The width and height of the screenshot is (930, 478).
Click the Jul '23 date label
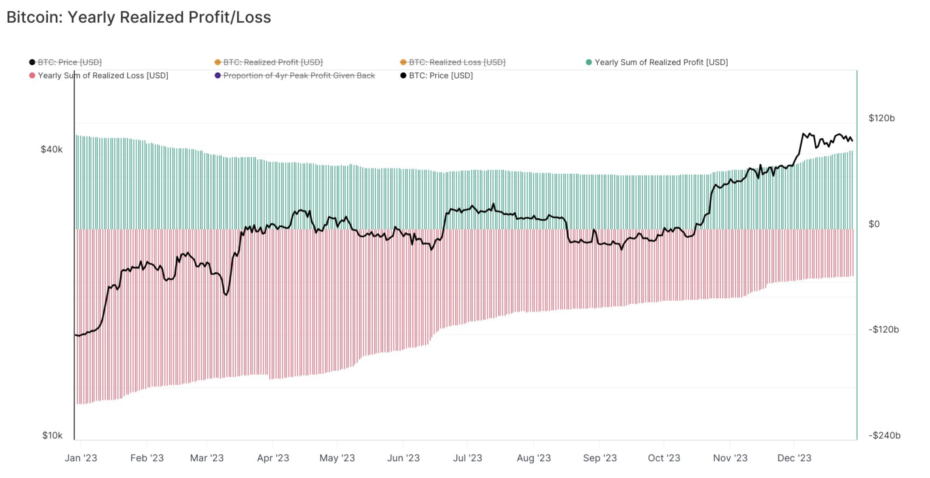[468, 458]
